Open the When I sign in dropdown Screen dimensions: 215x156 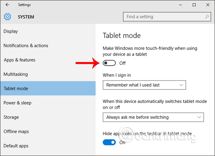144,85
